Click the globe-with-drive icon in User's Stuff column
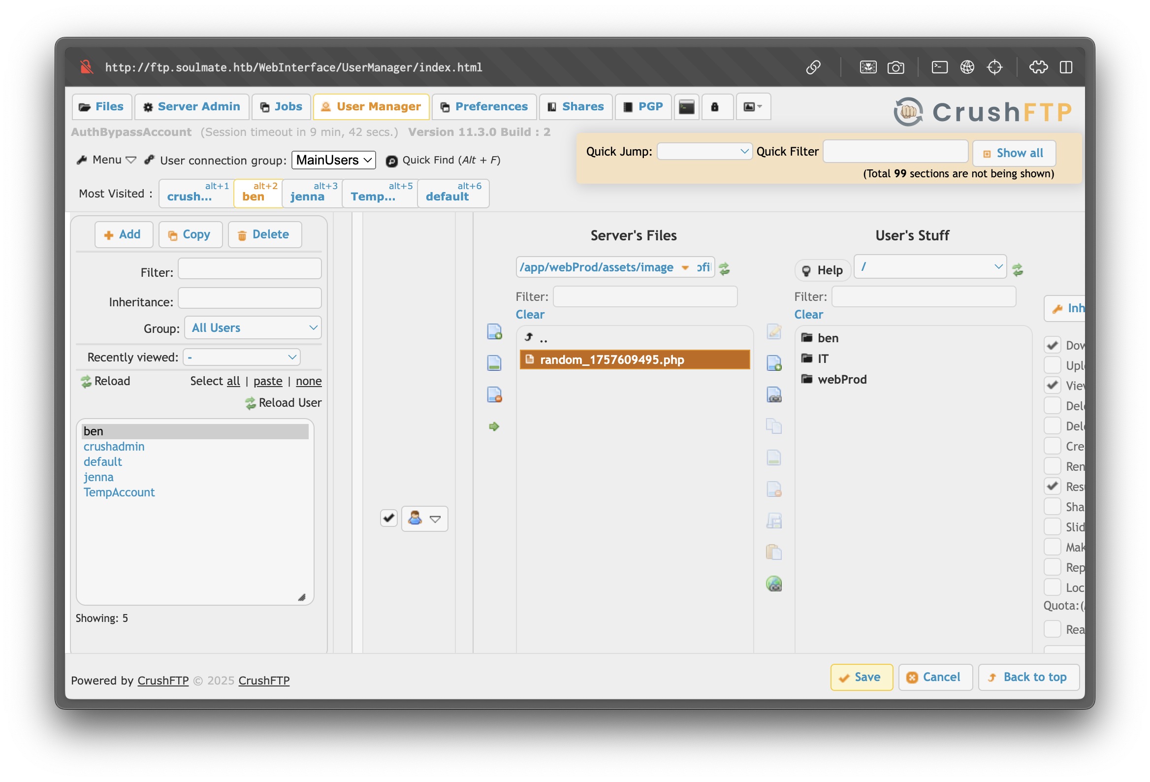Viewport: 1150px width, 782px height. coord(773,584)
